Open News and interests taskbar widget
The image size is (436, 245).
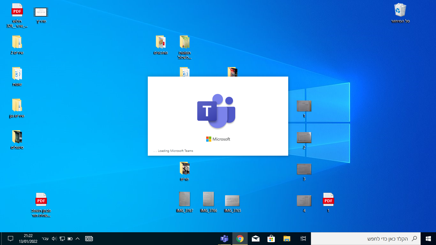click(89, 239)
